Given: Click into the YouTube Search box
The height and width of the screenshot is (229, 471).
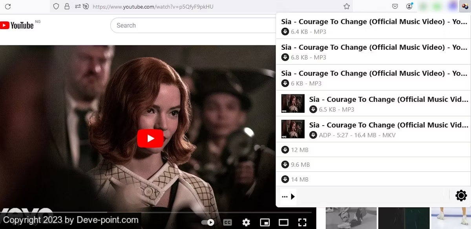Looking at the screenshot, I should [192, 25].
